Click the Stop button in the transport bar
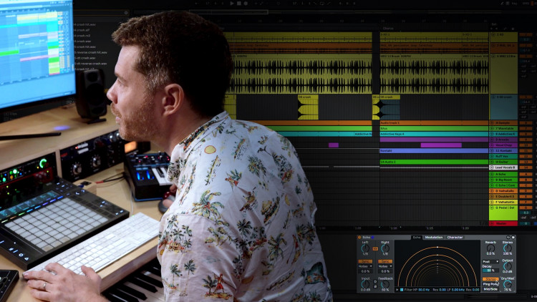This screenshot has height=302, width=537. tap(238, 4)
